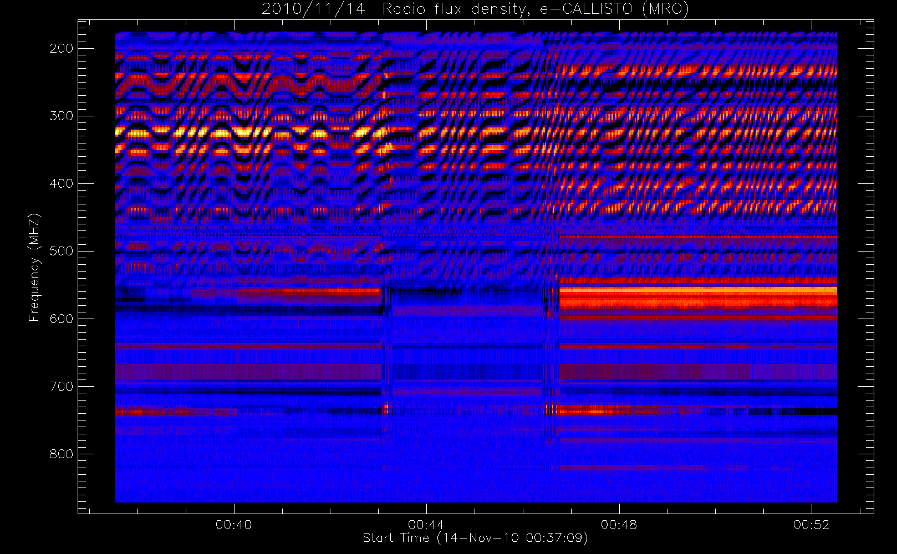The width and height of the screenshot is (897, 554).
Task: Select the 400 frequency tick label
Action: click(62, 183)
